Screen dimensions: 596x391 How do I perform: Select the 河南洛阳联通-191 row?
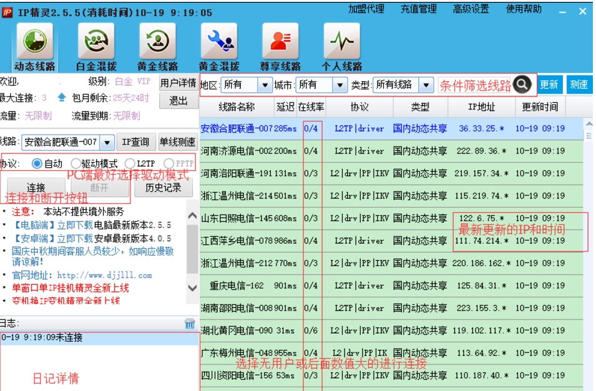(391, 173)
